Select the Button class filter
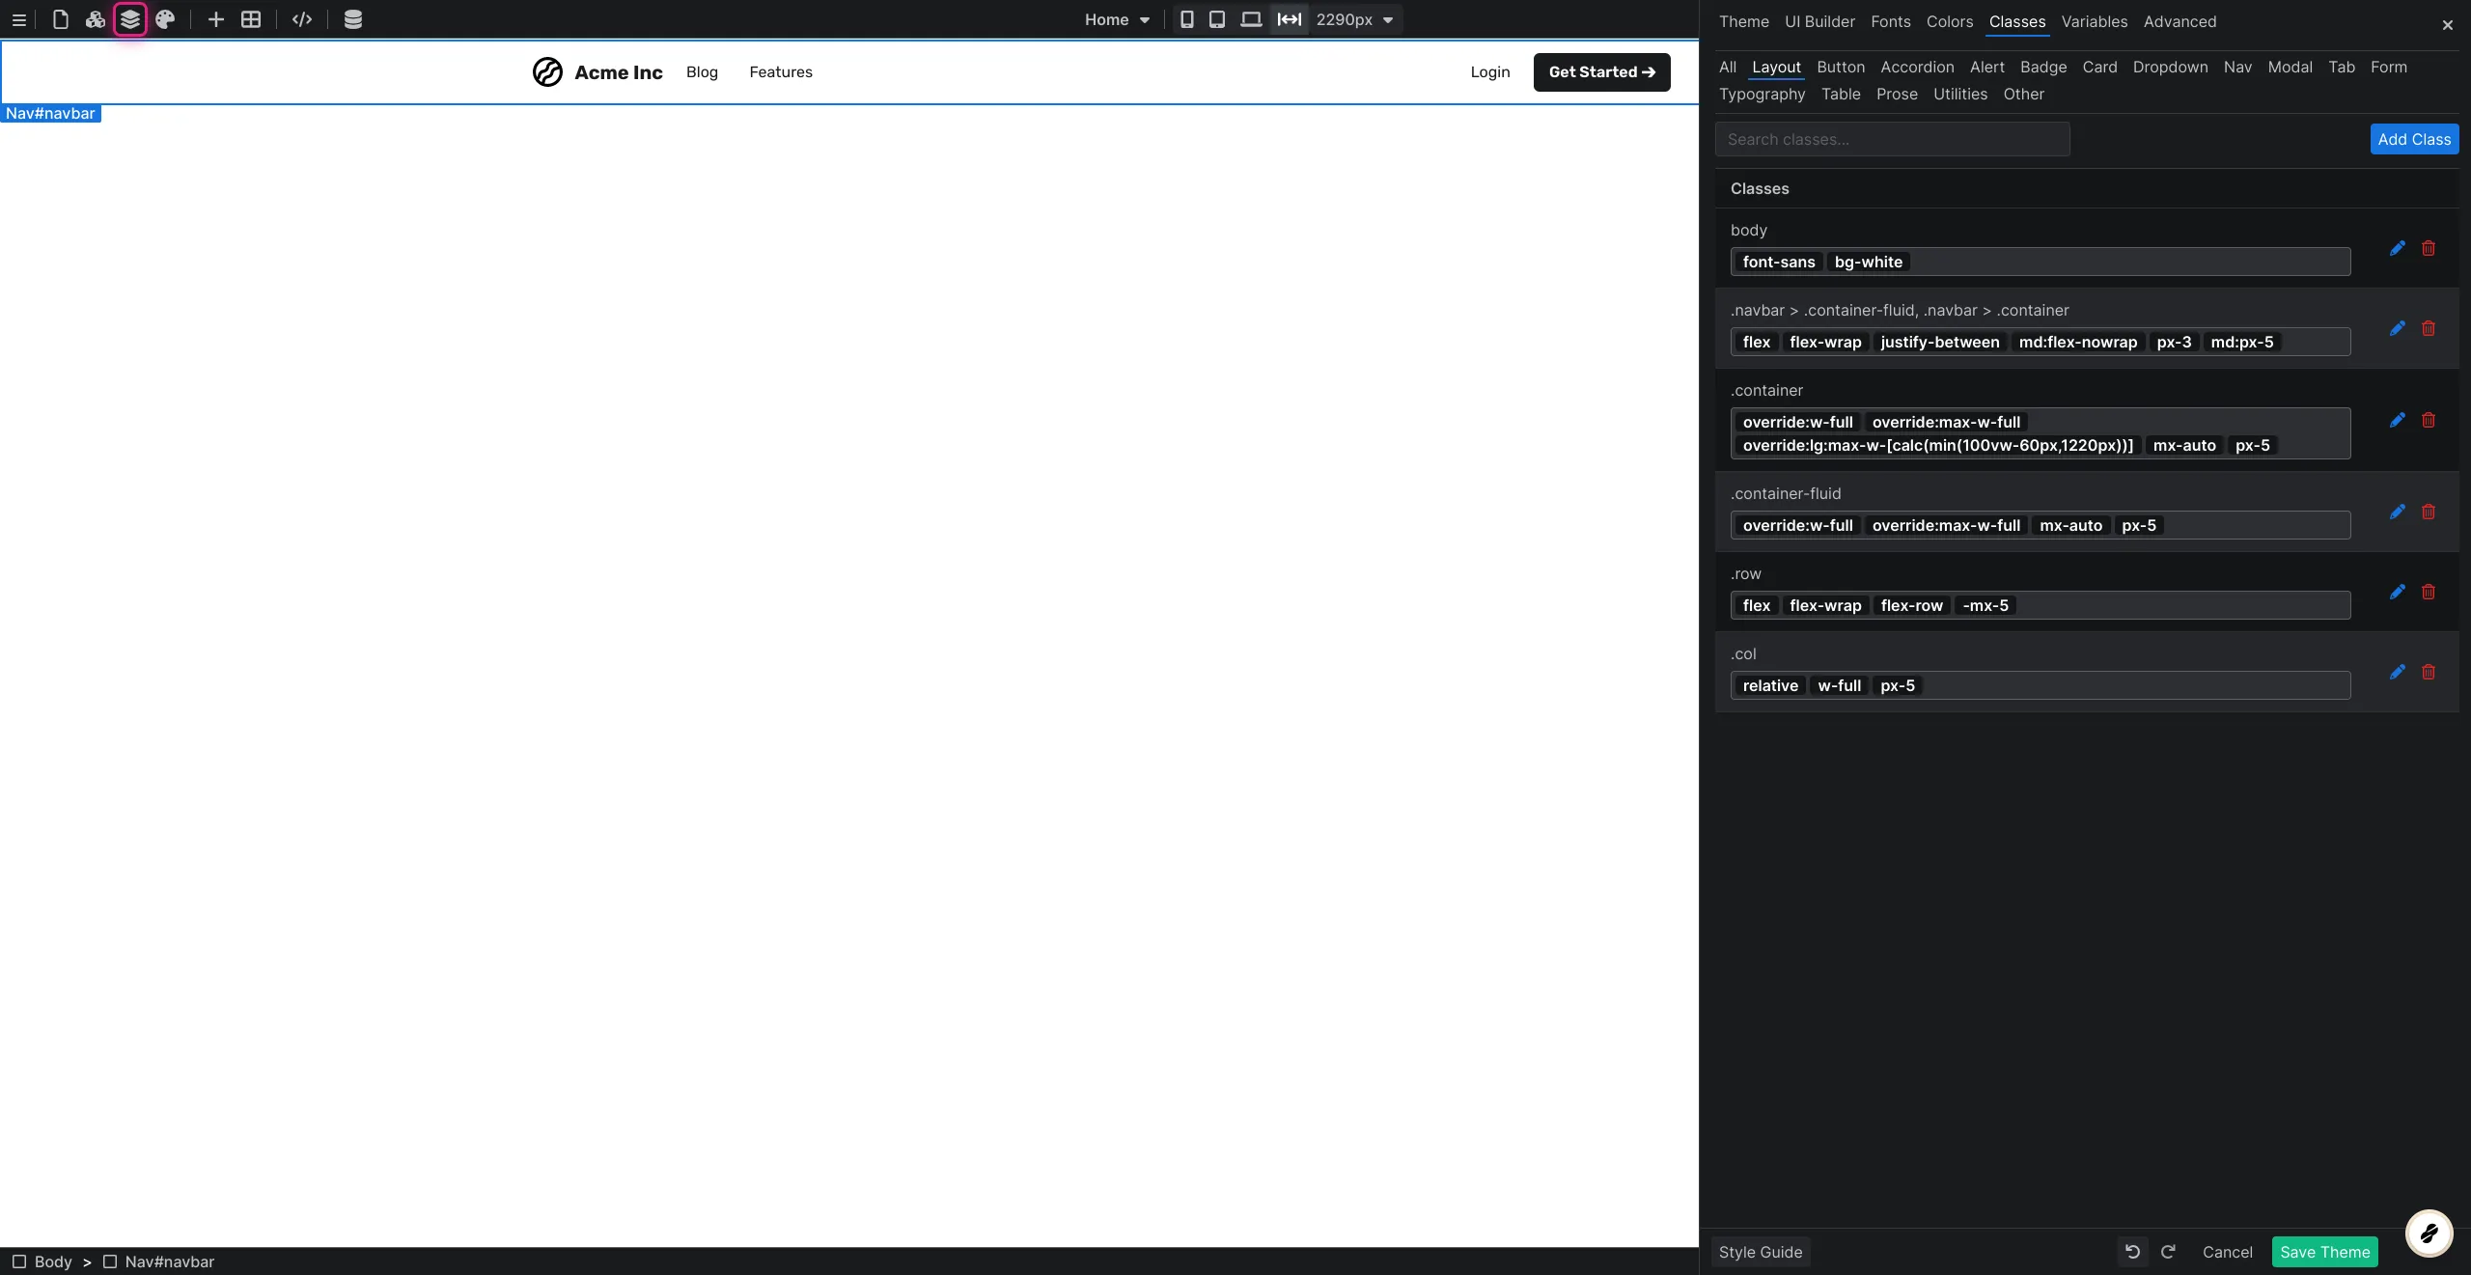Screen dimensions: 2471x1275 coord(1841,67)
